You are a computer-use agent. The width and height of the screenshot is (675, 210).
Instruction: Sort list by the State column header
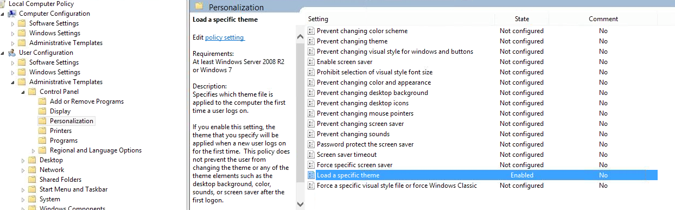[x=522, y=19]
